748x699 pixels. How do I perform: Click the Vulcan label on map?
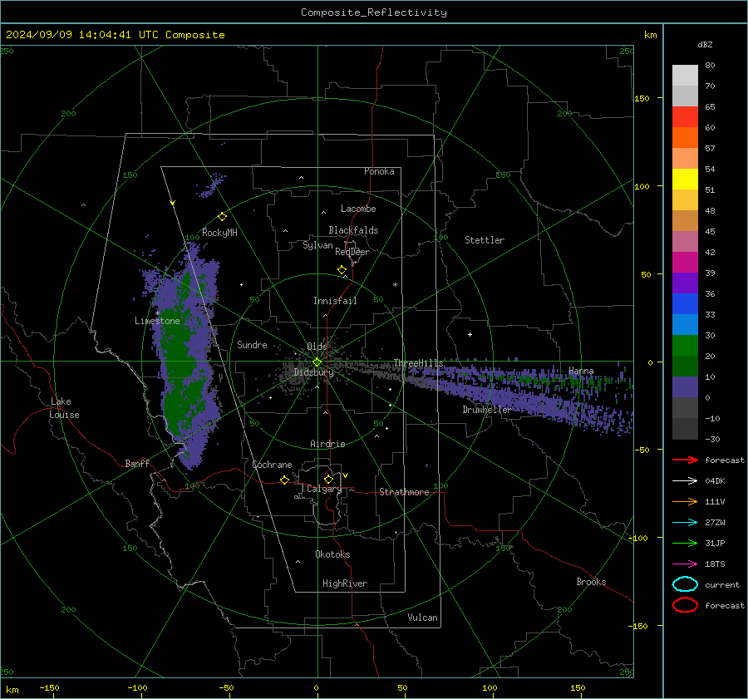tap(422, 618)
